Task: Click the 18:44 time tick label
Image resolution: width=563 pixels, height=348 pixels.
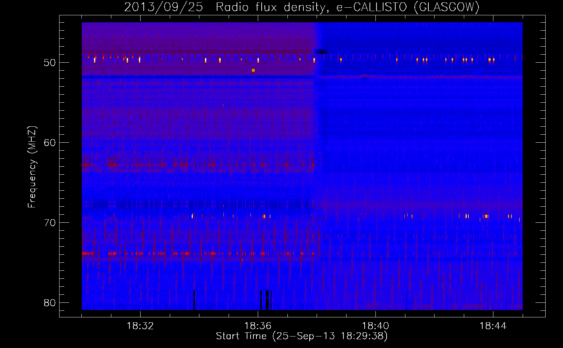Action: (493, 326)
